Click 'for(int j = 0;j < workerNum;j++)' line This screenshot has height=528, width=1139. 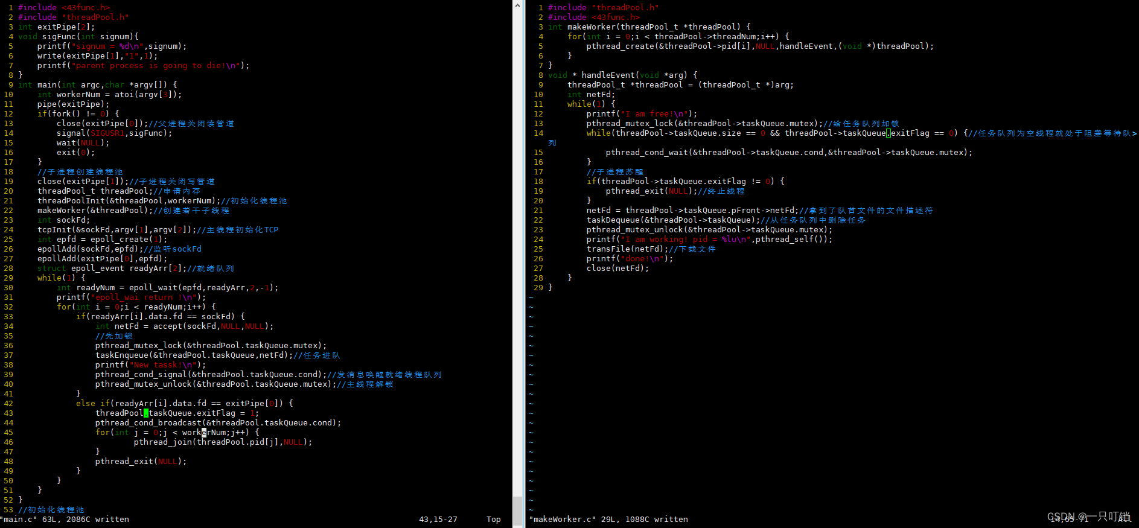(177, 432)
